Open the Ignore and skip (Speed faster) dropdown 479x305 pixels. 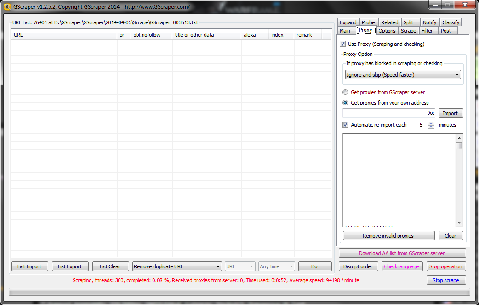coord(403,75)
